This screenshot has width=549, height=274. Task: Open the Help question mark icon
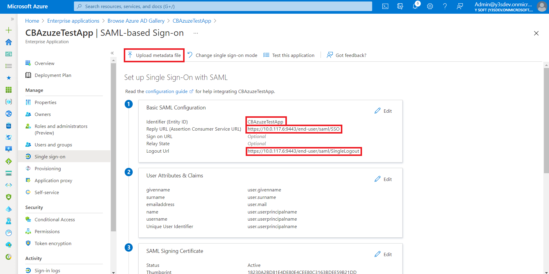tap(445, 6)
